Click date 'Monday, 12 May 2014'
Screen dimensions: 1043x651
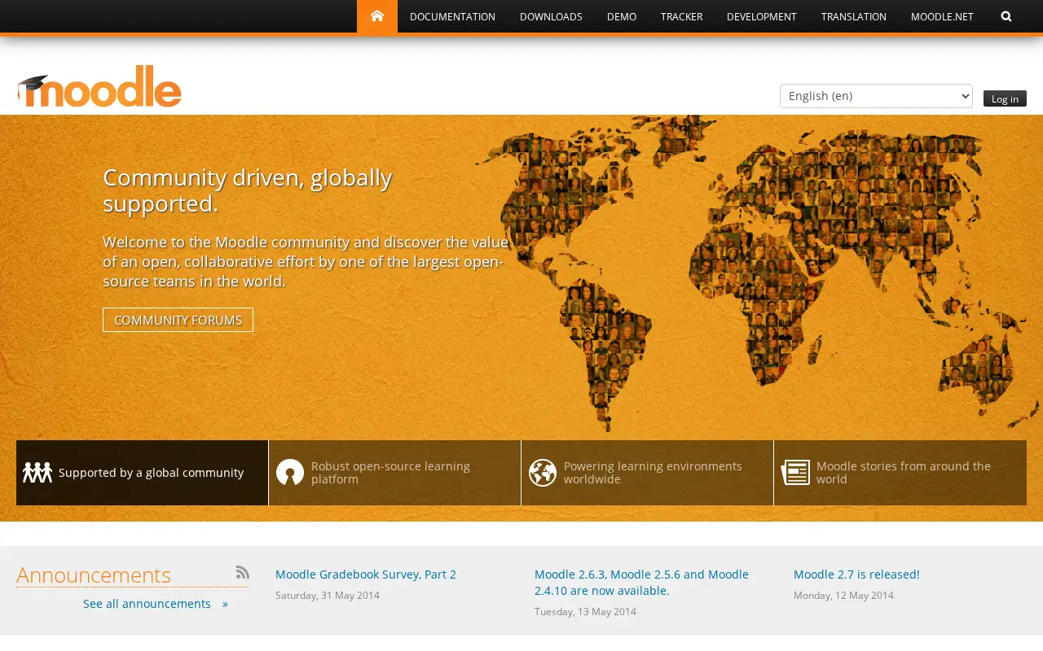click(x=843, y=595)
